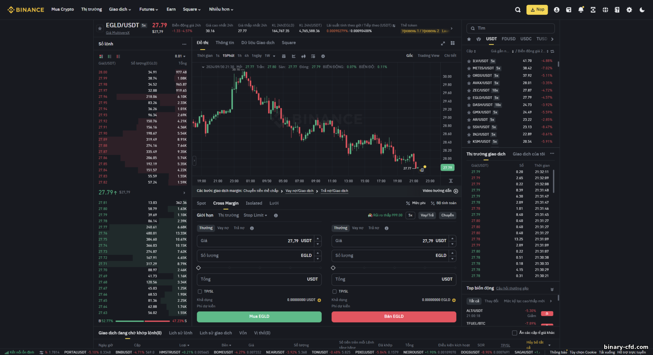Open chart layout grid icon
653x355 pixels.
point(453,43)
